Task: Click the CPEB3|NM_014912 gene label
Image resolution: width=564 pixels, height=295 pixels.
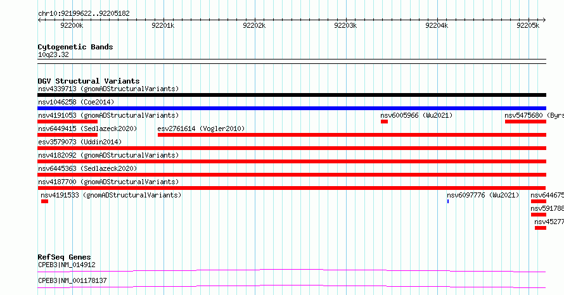Action: [x=67, y=265]
